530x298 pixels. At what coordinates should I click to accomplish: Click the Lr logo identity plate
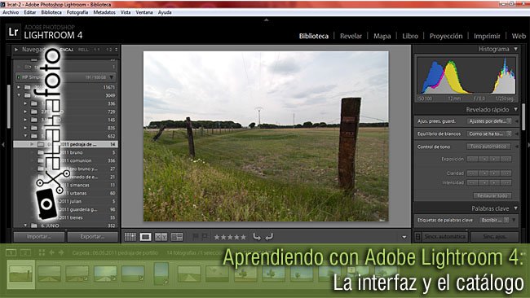(x=13, y=32)
